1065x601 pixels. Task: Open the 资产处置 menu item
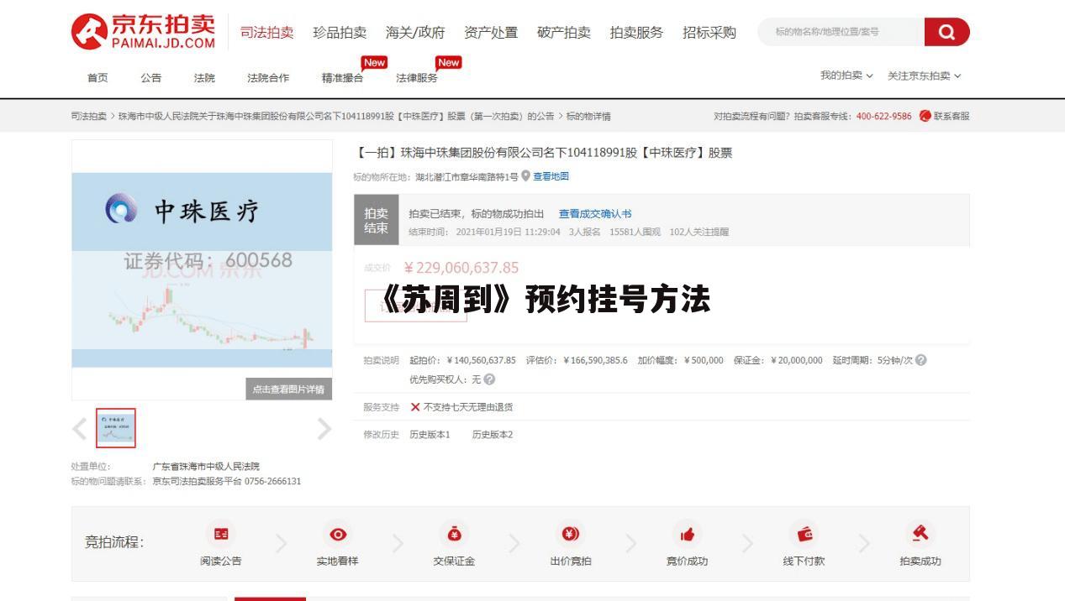491,33
